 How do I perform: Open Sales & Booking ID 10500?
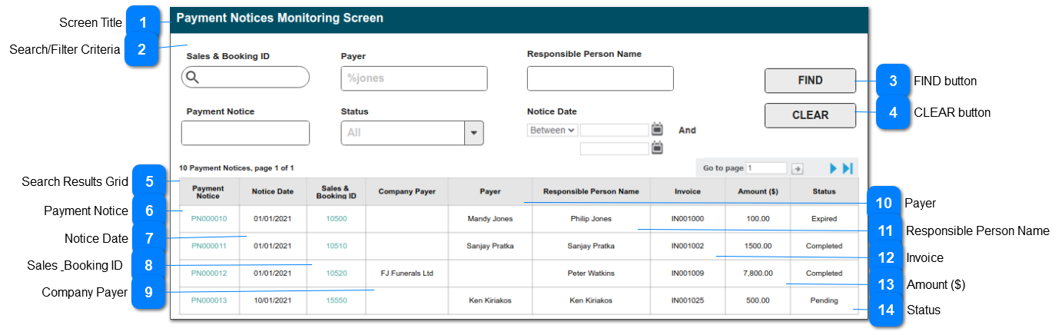[337, 219]
